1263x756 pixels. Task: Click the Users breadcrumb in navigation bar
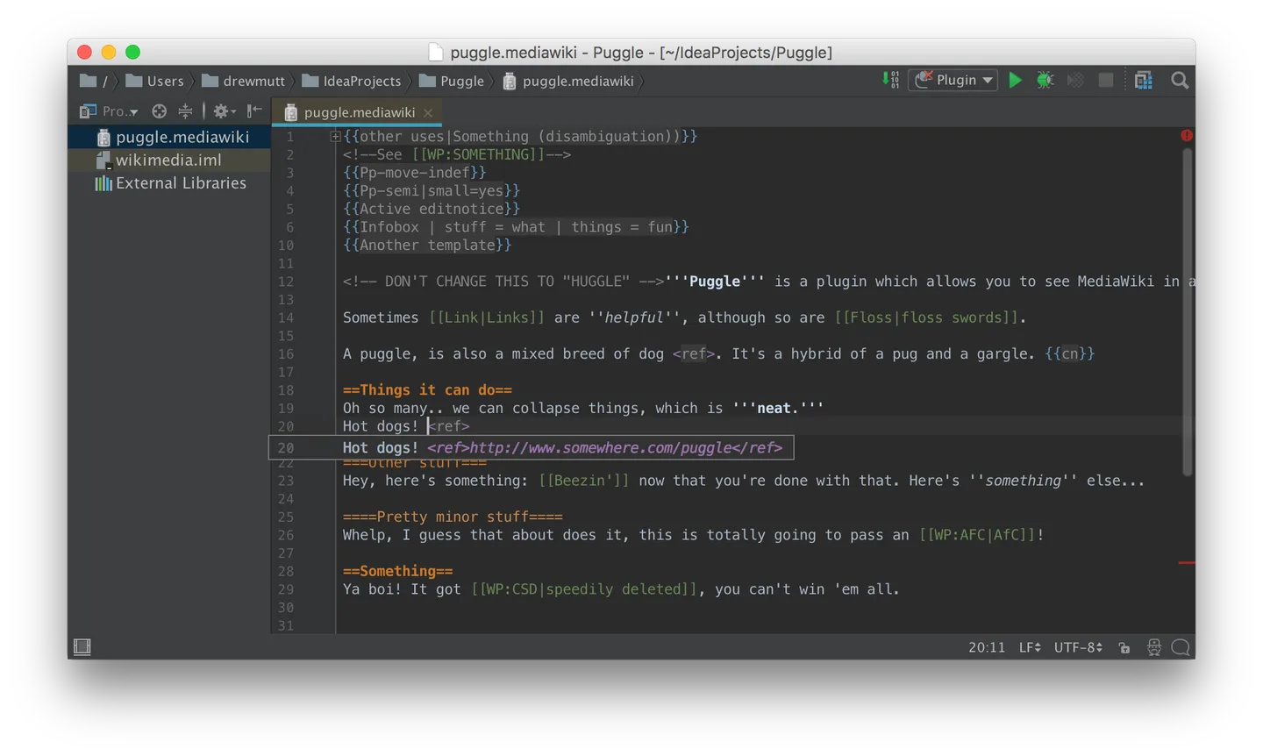pyautogui.click(x=155, y=82)
